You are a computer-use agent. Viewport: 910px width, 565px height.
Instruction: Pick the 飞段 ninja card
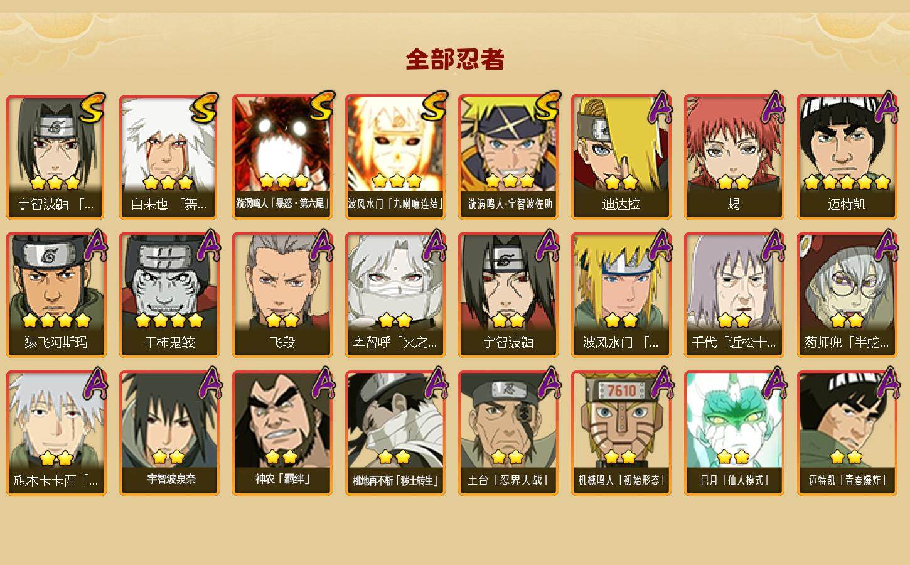tap(282, 295)
